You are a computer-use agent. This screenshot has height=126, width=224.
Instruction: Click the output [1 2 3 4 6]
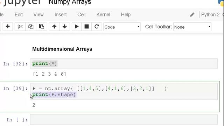[x=49, y=74]
